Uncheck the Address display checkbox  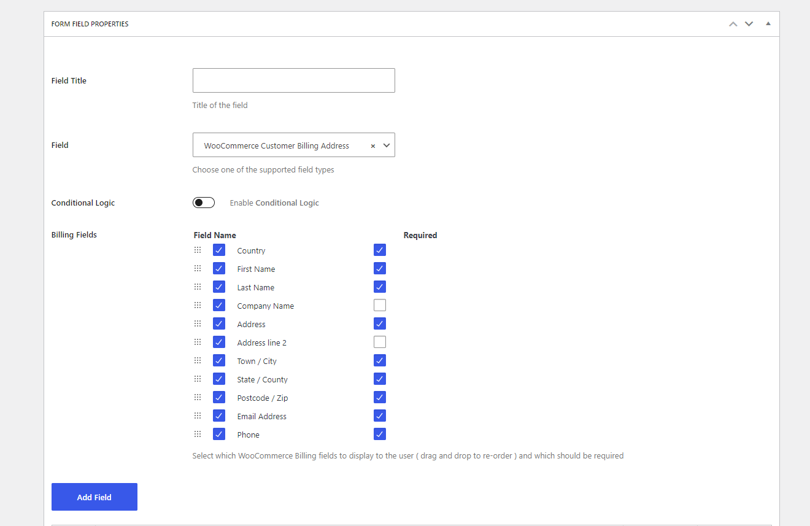point(219,323)
